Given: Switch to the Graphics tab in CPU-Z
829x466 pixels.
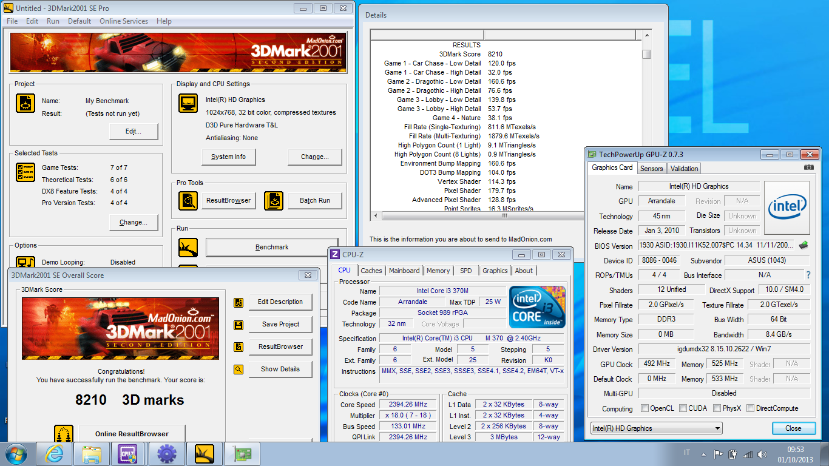Looking at the screenshot, I should (495, 271).
